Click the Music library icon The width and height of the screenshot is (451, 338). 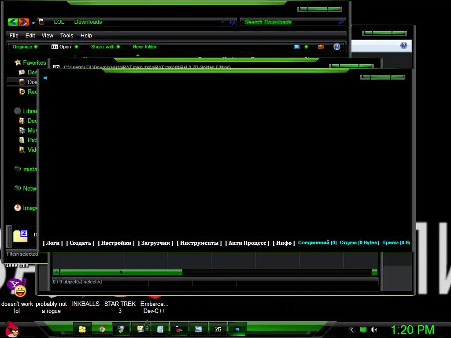[22, 130]
